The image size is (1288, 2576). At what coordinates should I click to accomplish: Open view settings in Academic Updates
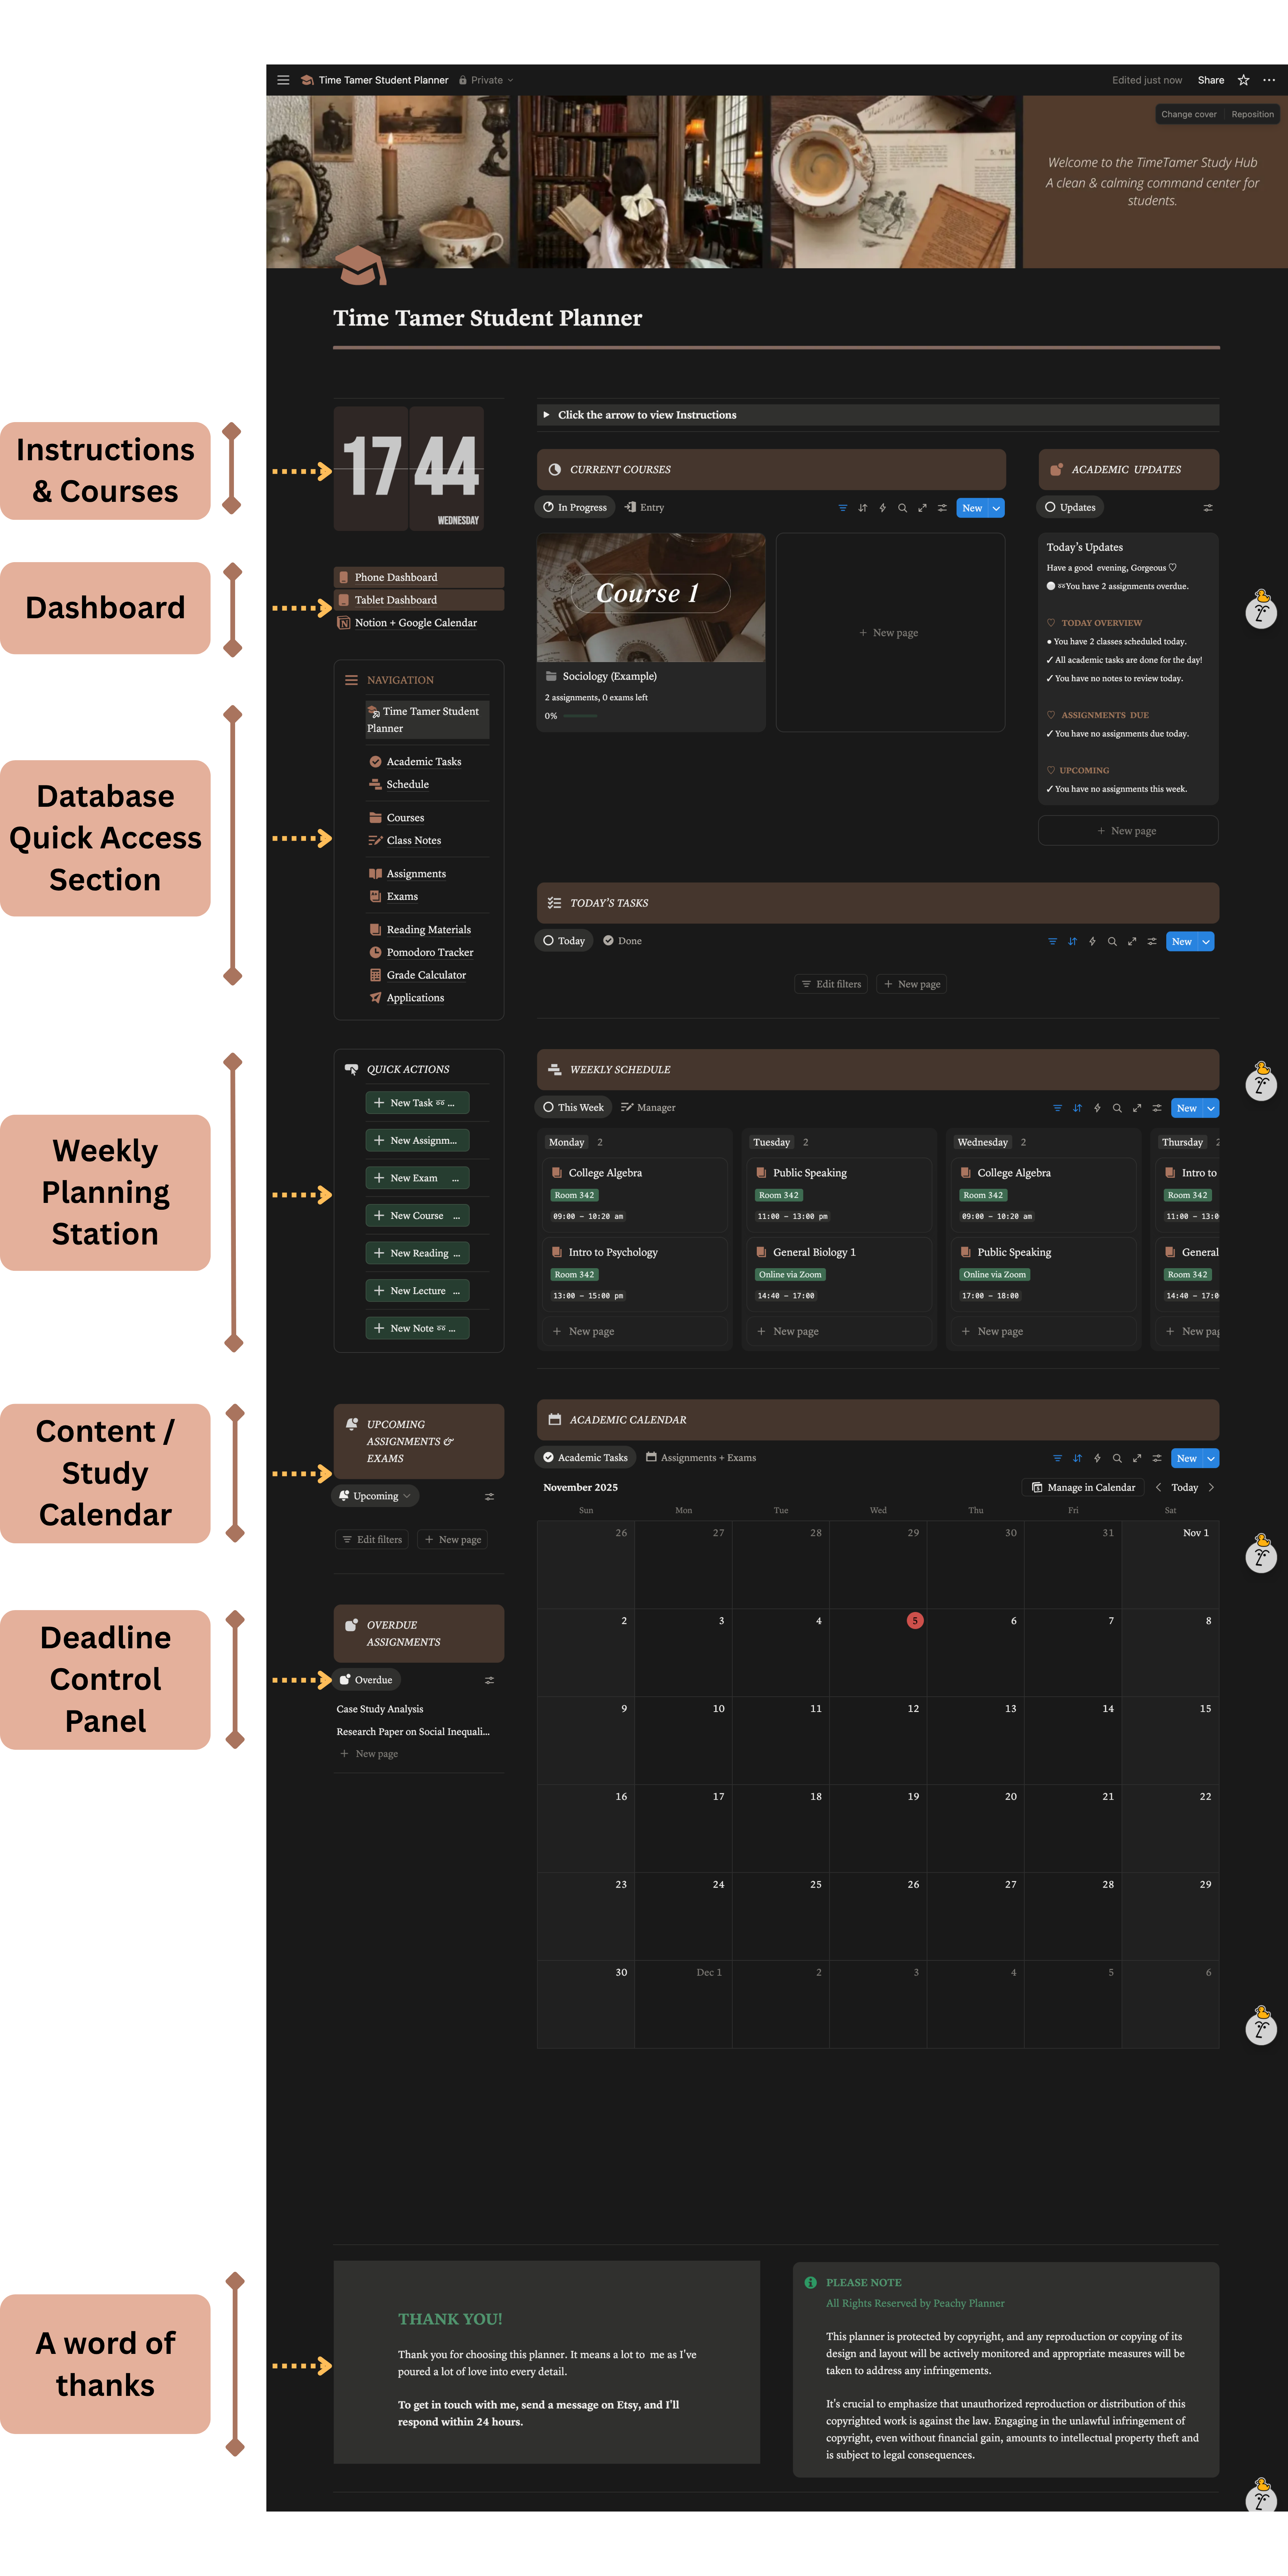pyautogui.click(x=1207, y=508)
